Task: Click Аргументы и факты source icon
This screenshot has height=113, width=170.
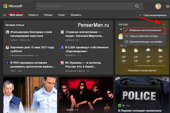Action: click(x=62, y=63)
